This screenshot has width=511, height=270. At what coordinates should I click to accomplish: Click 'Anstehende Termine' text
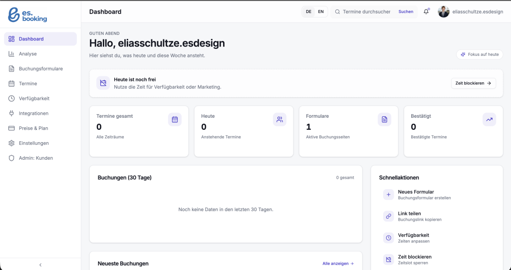[x=221, y=137]
